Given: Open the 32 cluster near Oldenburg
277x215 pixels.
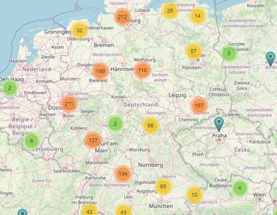Looking at the screenshot, I should (x=80, y=30).
